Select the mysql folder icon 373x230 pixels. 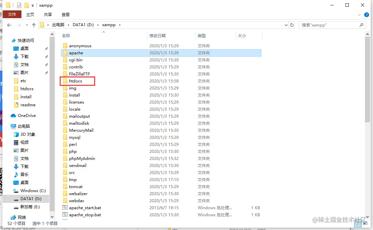[x=65, y=137]
